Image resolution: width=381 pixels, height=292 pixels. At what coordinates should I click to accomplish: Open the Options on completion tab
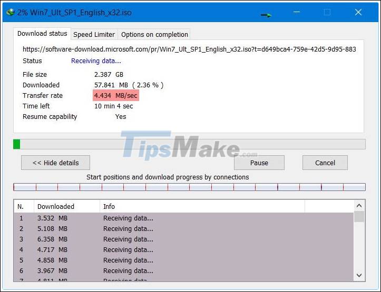click(x=154, y=34)
